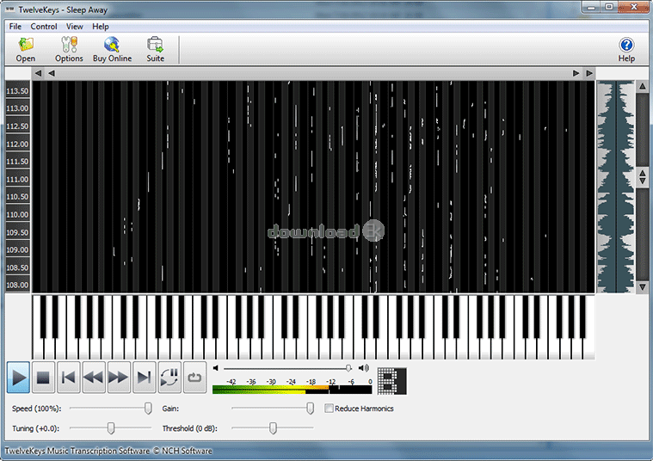Click the vertical scrollbar down arrow
The height and width of the screenshot is (461, 653).
tap(642, 287)
